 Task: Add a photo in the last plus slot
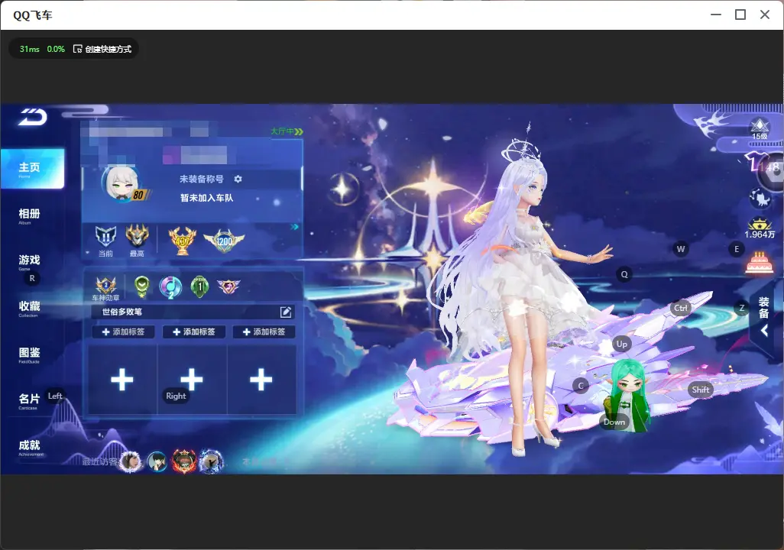[x=261, y=380]
